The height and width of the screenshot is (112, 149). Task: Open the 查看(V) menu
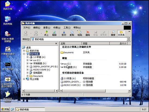click(47, 28)
